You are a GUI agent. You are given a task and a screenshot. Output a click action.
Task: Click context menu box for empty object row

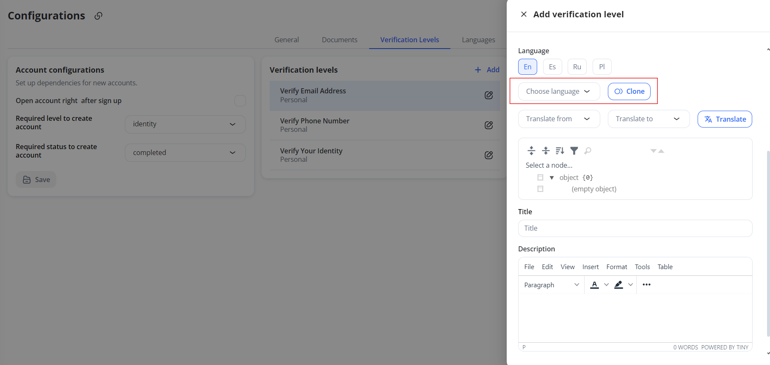pos(540,189)
